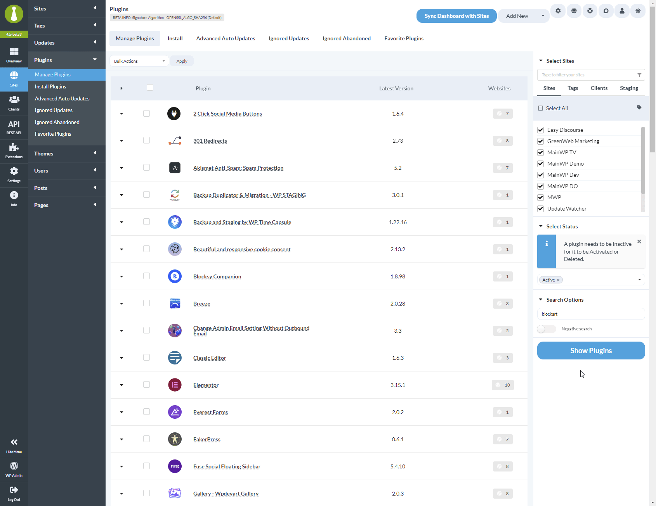This screenshot has width=656, height=506.
Task: Click the MainWP logo in the sidebar
Action: [x=14, y=14]
